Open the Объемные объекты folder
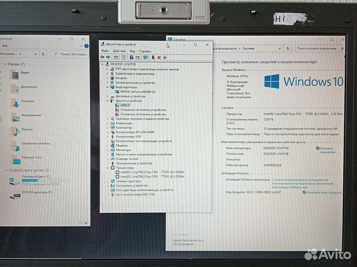Image resolution: width=357 pixels, height=267 pixels. [x=30, y=145]
